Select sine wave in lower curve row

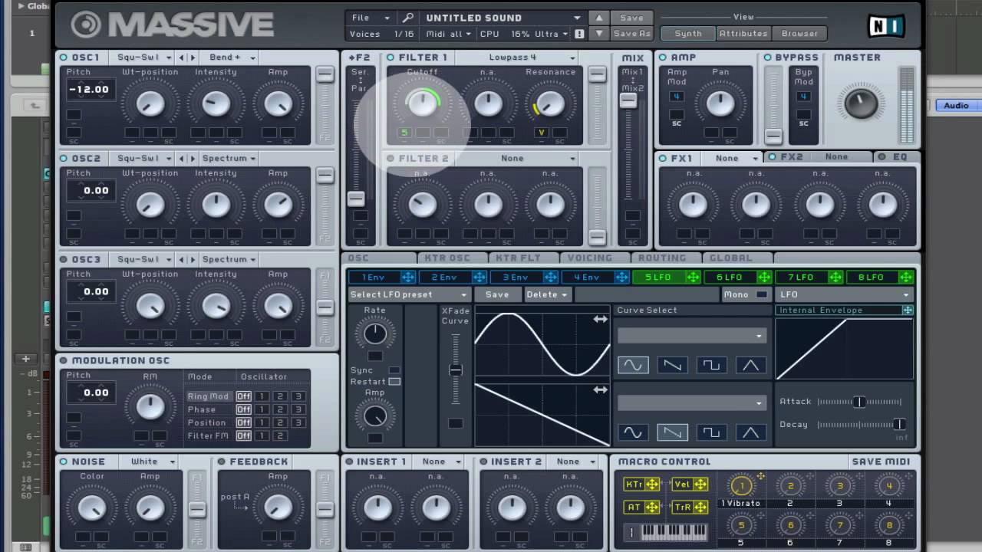point(633,432)
